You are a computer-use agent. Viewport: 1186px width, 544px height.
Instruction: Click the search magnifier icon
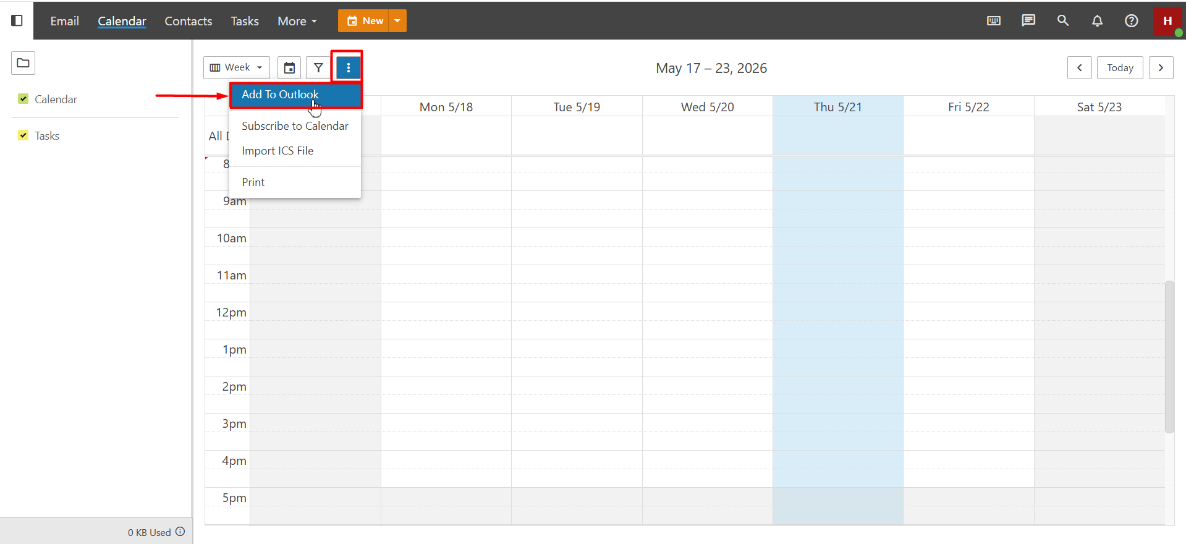(1063, 20)
